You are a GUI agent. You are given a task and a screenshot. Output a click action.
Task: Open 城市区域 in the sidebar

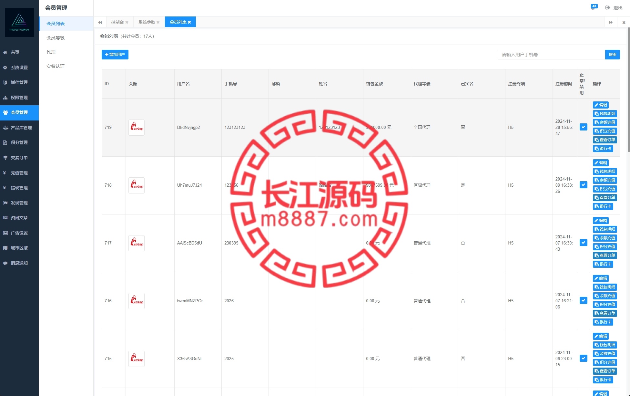pos(19,248)
